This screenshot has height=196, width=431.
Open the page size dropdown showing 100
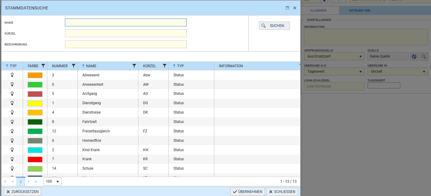click(x=53, y=181)
